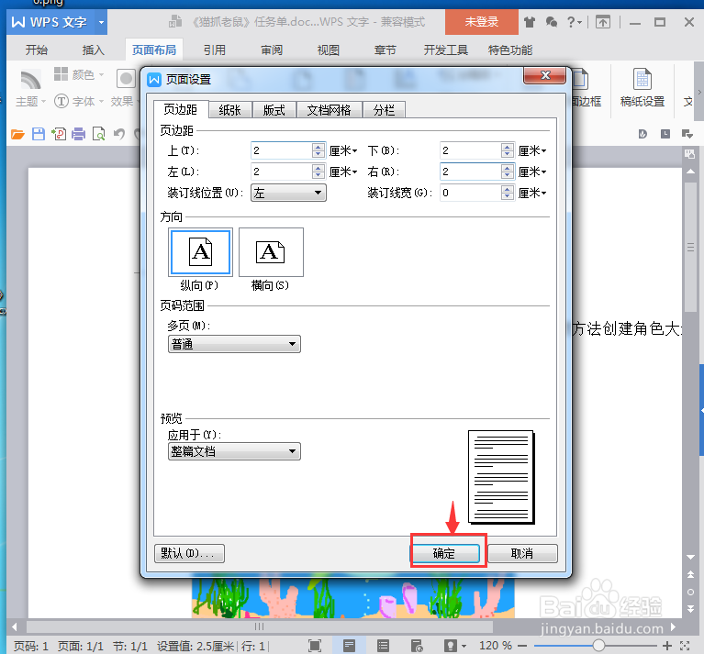
Task: Click the collapse ribbon upload-arrow icon
Action: (603, 22)
